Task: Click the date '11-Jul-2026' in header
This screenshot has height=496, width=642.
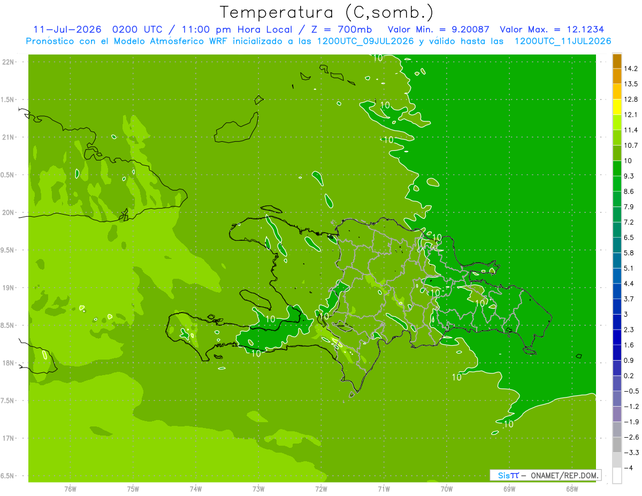Action: pos(67,29)
